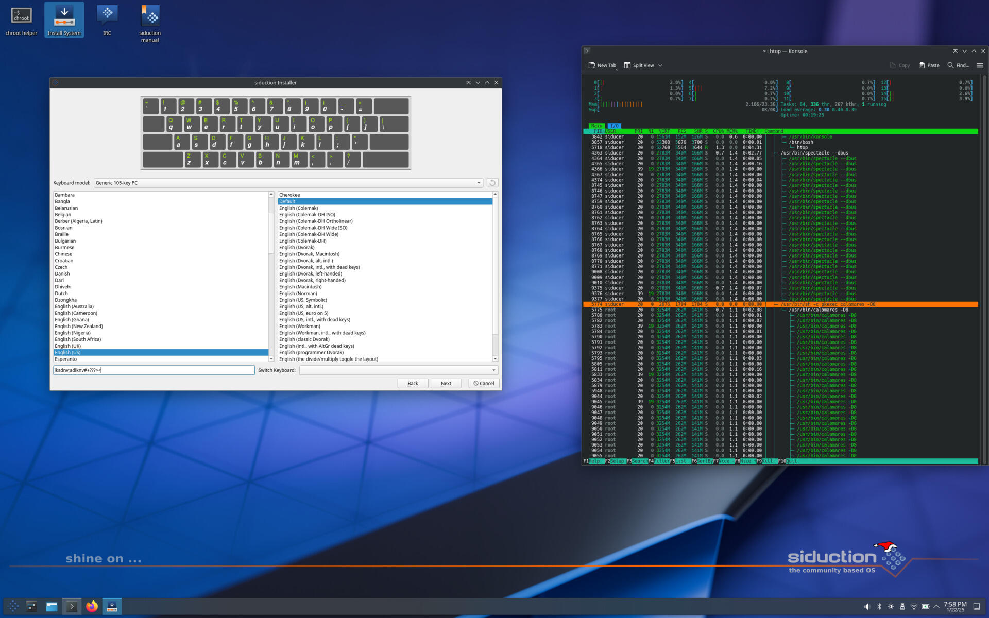Switch to htop Main tab
The width and height of the screenshot is (989, 618).
pyautogui.click(x=596, y=126)
